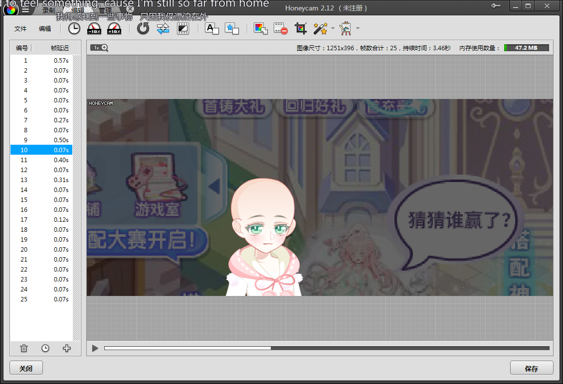Click the reverse playback arrow icon
The width and height of the screenshot is (563, 384).
(143, 28)
